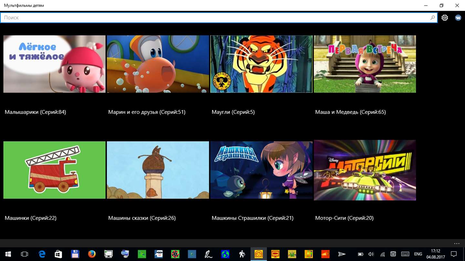Open the touch keyboard tray icon
The height and width of the screenshot is (261, 465).
(x=405, y=254)
